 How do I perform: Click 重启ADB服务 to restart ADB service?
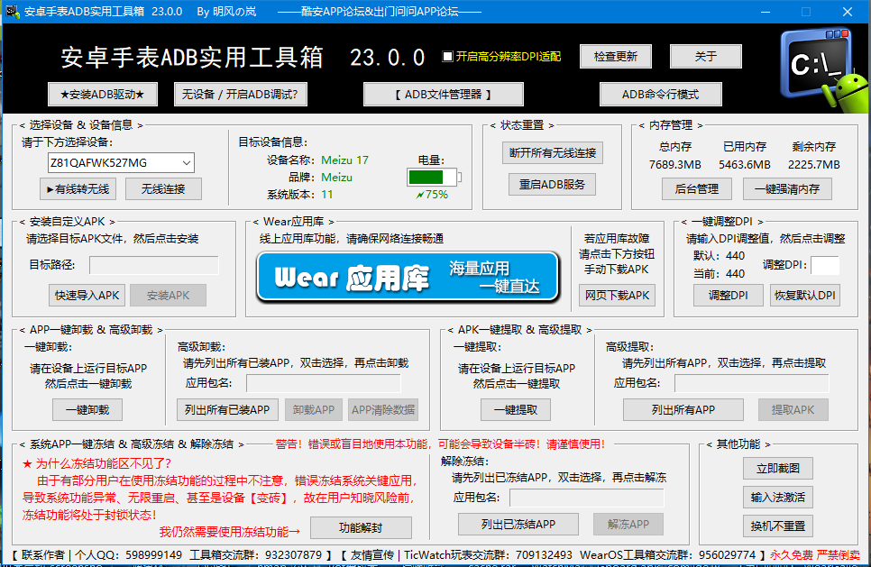[x=551, y=185]
